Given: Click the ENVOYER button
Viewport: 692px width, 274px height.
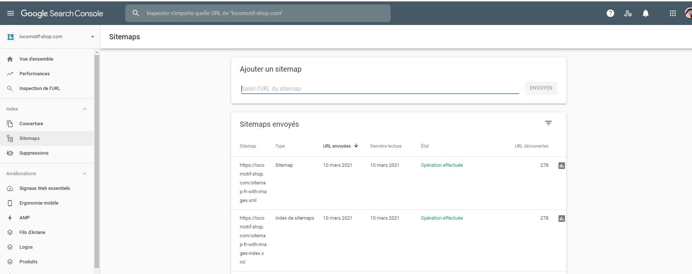Looking at the screenshot, I should click(541, 88).
